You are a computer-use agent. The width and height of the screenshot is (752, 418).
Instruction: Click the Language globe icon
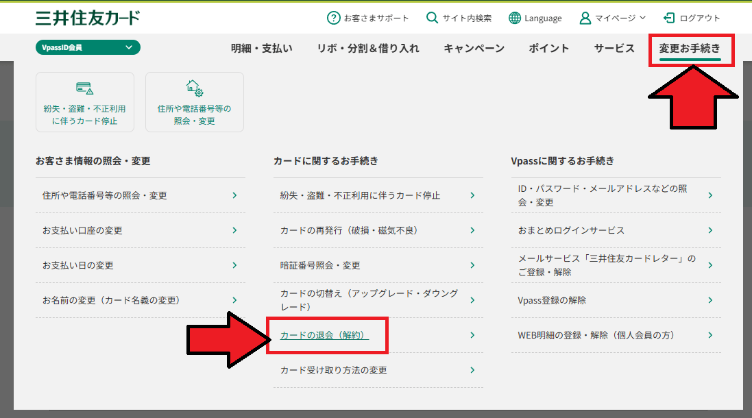tap(515, 18)
